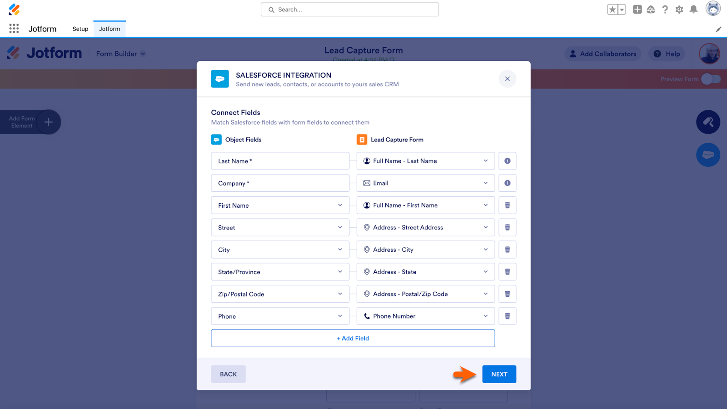The height and width of the screenshot is (409, 727).
Task: Open the Address - State dropdown
Action: 425,272
